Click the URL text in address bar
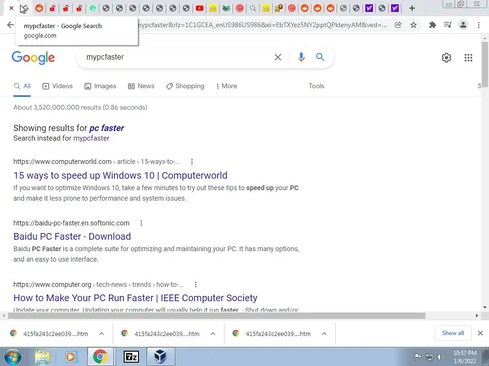The height and width of the screenshot is (366, 489). click(262, 25)
